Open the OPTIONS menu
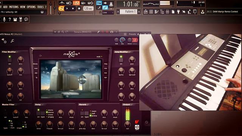 31,7
